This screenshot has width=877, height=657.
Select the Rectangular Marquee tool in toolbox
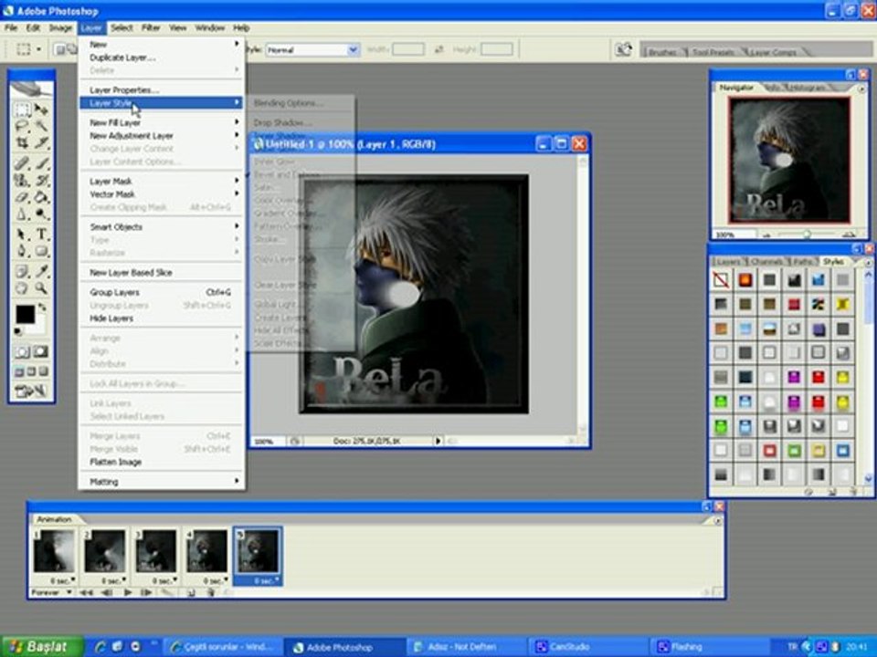coord(22,109)
